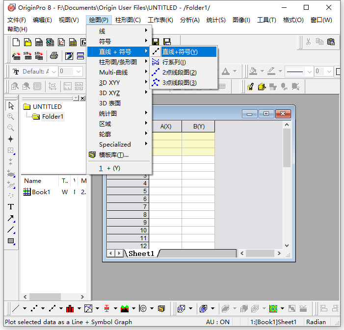
Task: Choose 直线+符号(Y) in the submenu
Action: point(184,52)
